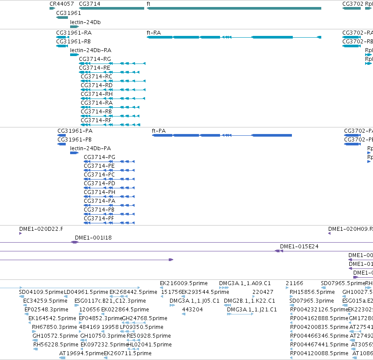373x360 pixels.
Task: Click the CG31961 gene glyph label
Action: coord(68,13)
